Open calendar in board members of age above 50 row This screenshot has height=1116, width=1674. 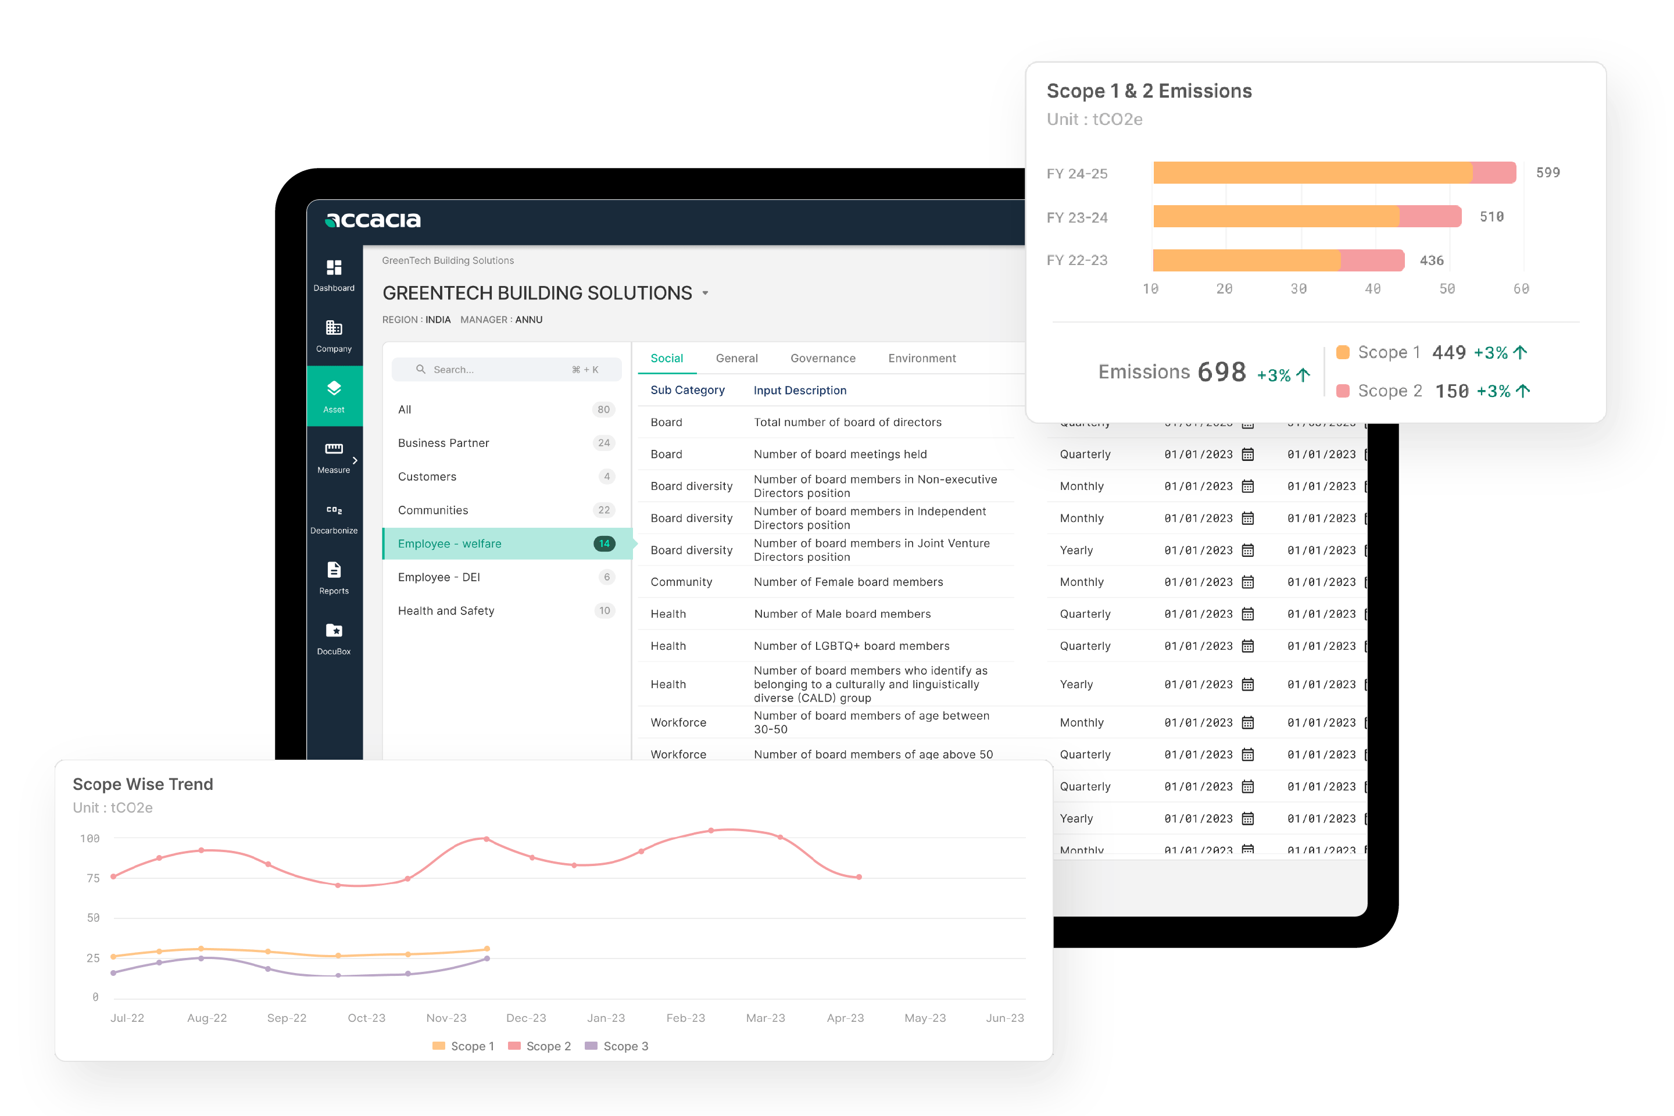pyautogui.click(x=1248, y=754)
